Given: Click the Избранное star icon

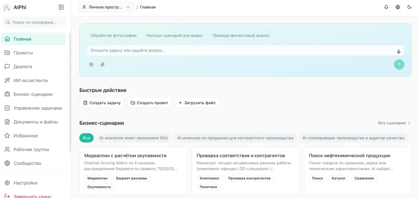Looking at the screenshot, I should pyautogui.click(x=7, y=135).
